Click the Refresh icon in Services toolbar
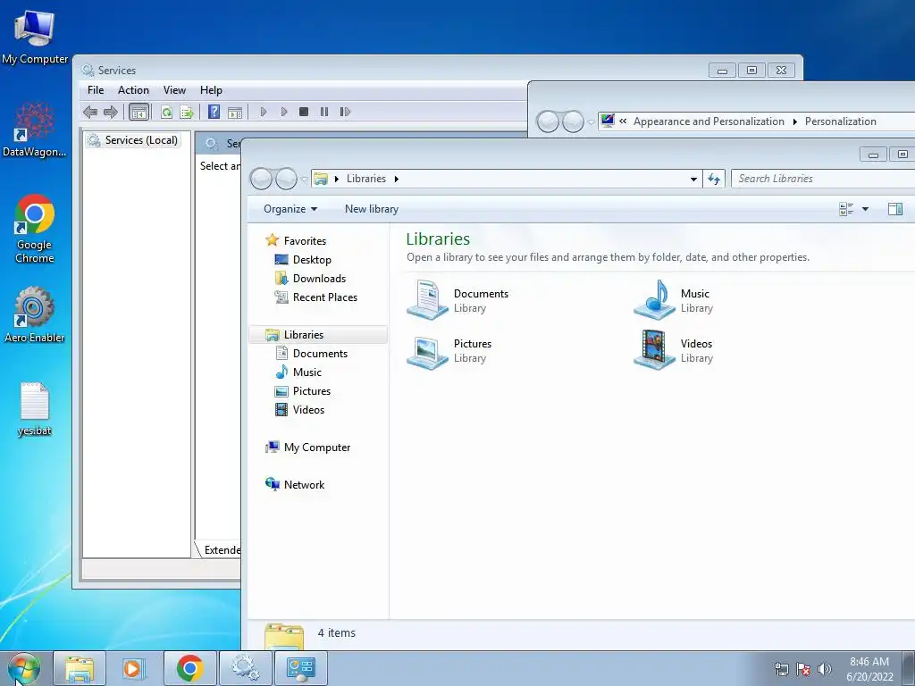Viewport: 915px width, 686px height. click(167, 112)
